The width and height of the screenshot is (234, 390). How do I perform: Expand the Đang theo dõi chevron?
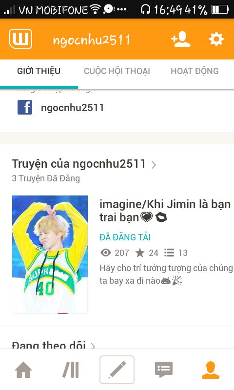tap(93, 346)
